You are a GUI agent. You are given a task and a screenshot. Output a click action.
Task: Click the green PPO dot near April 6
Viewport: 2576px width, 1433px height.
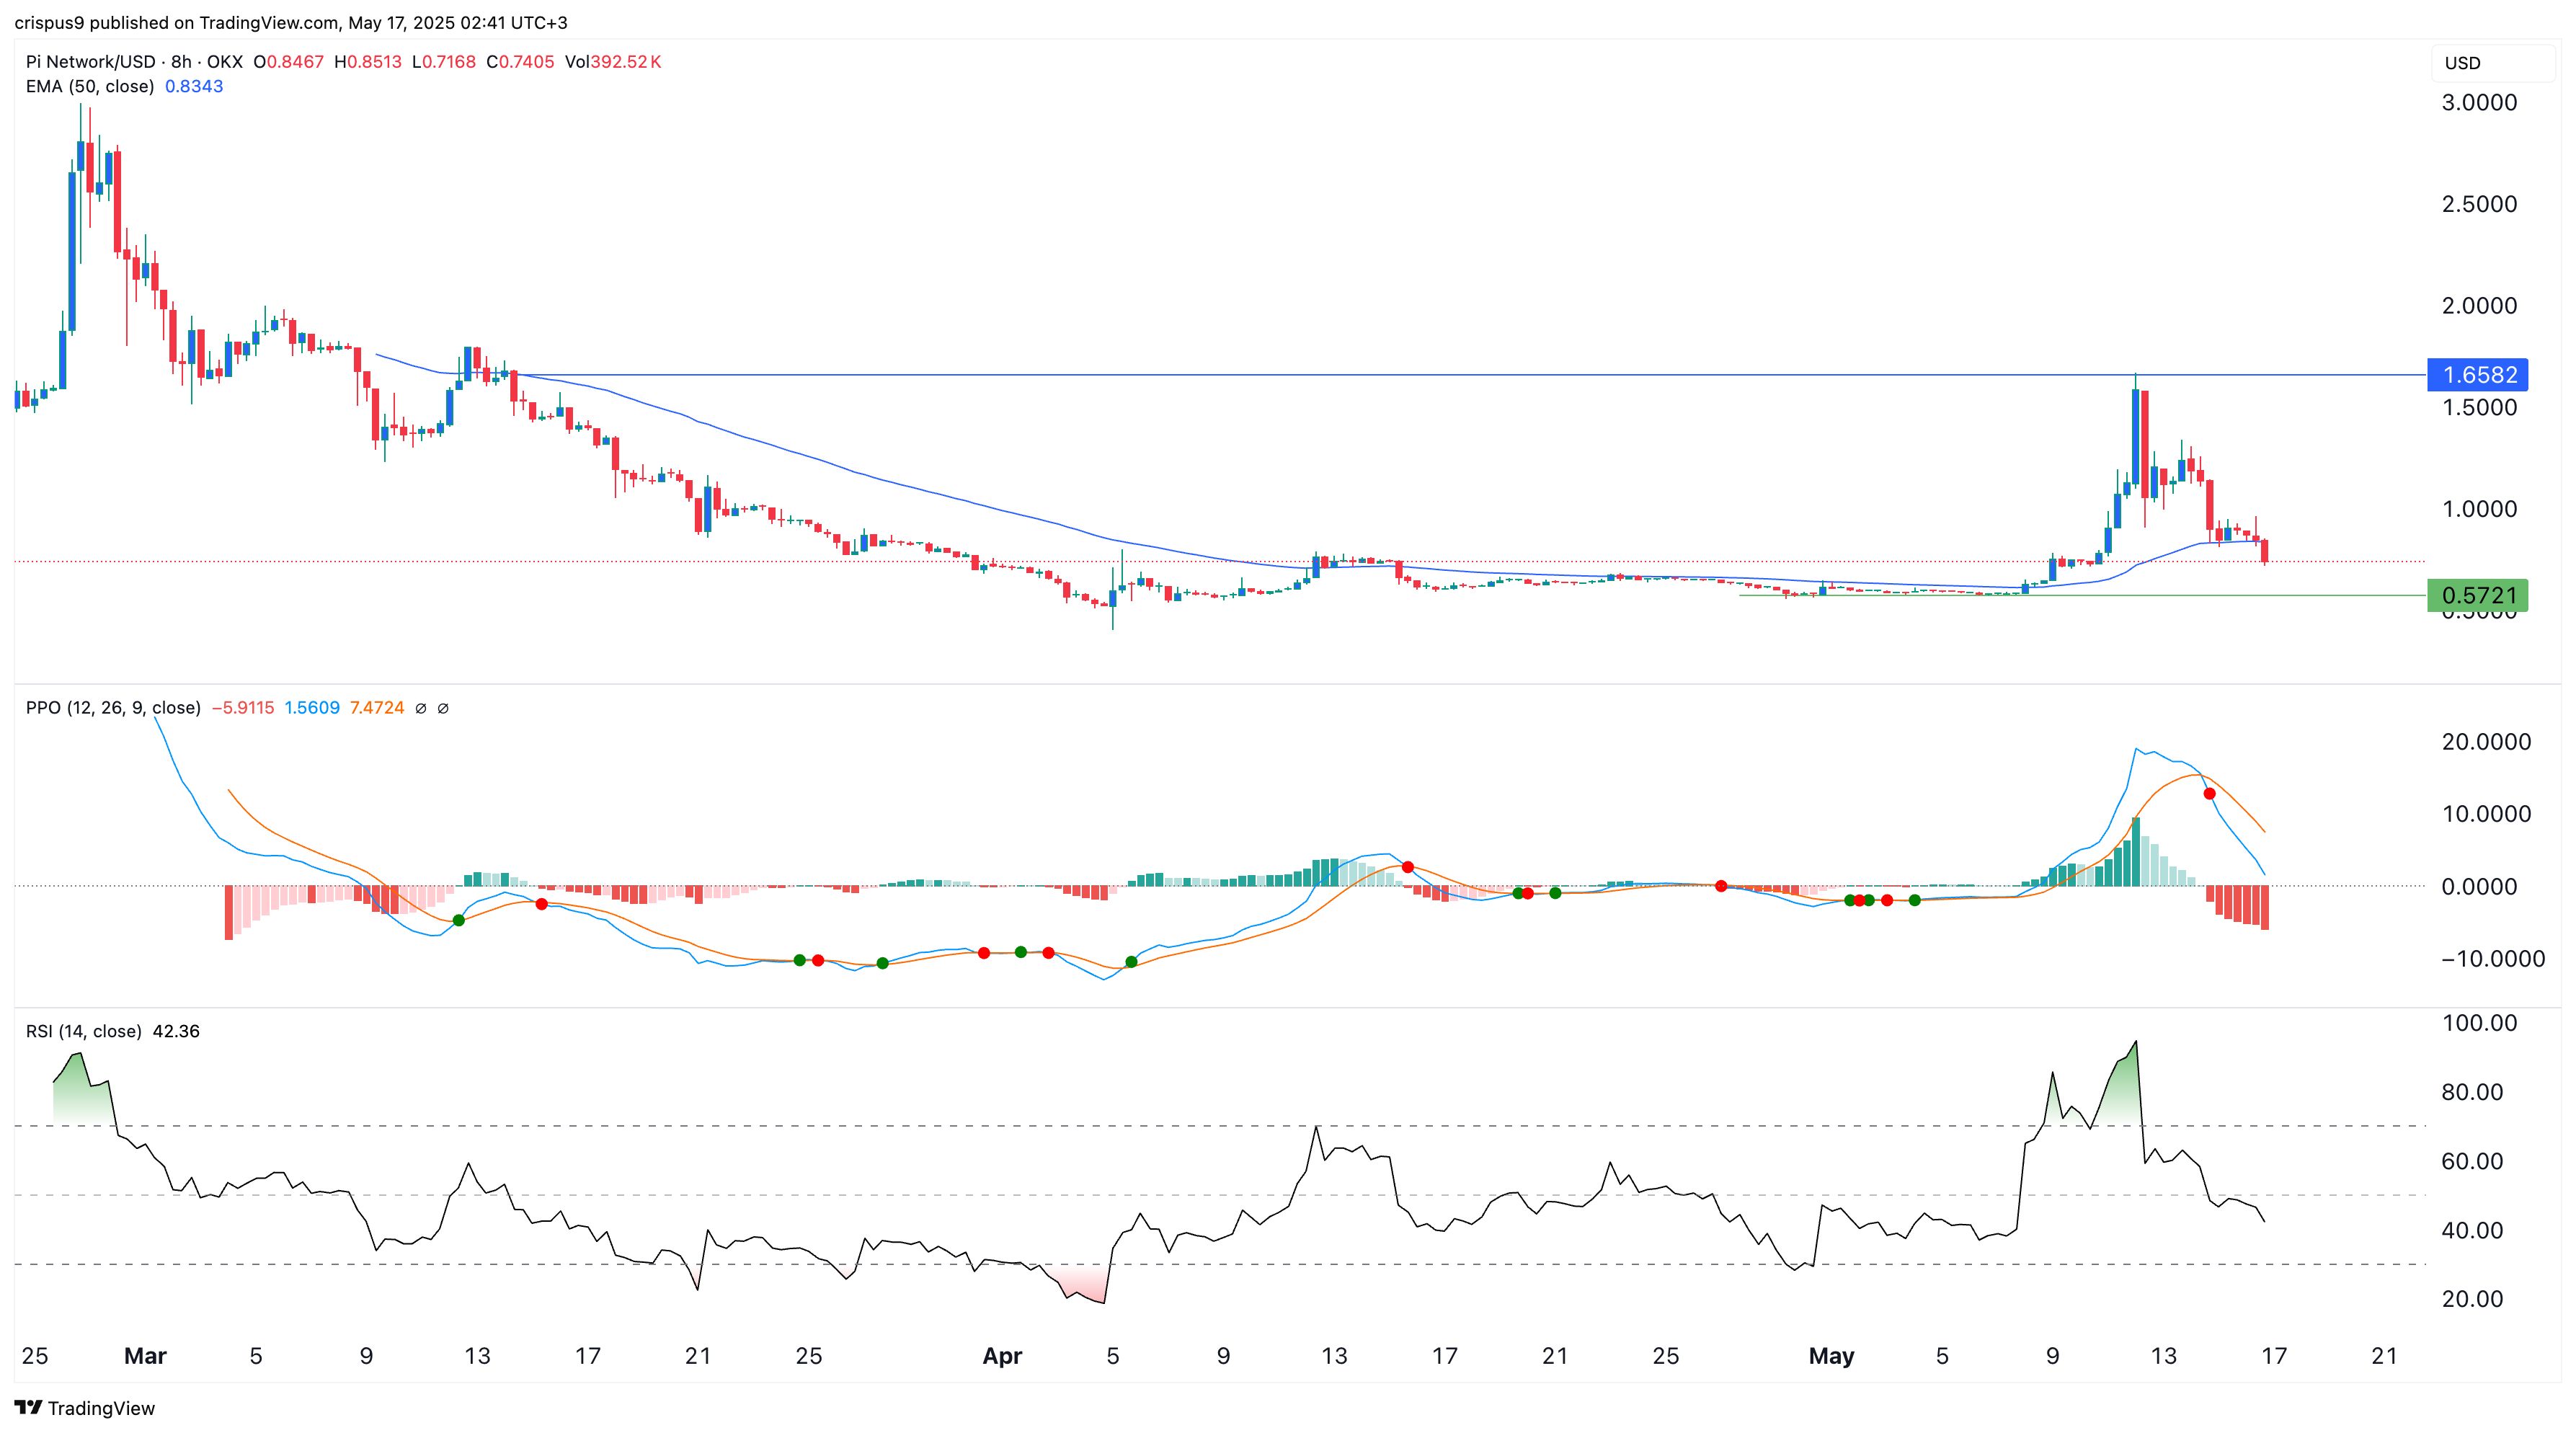(x=1131, y=962)
